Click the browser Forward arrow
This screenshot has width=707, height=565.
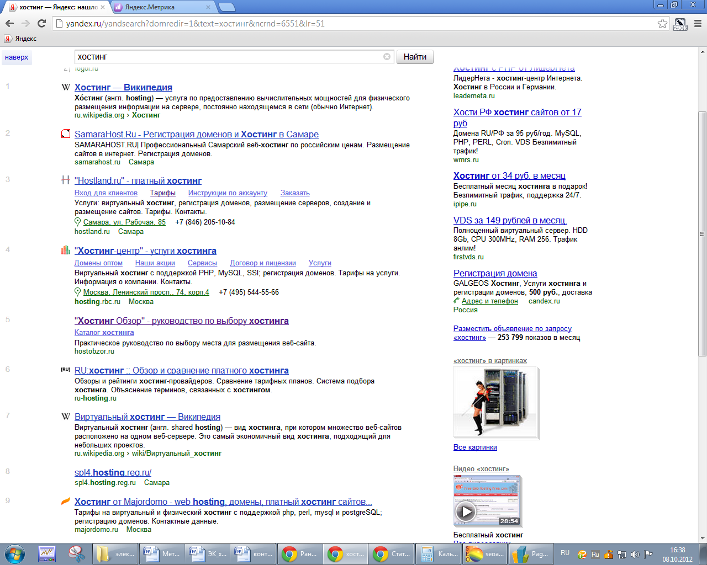tap(25, 23)
